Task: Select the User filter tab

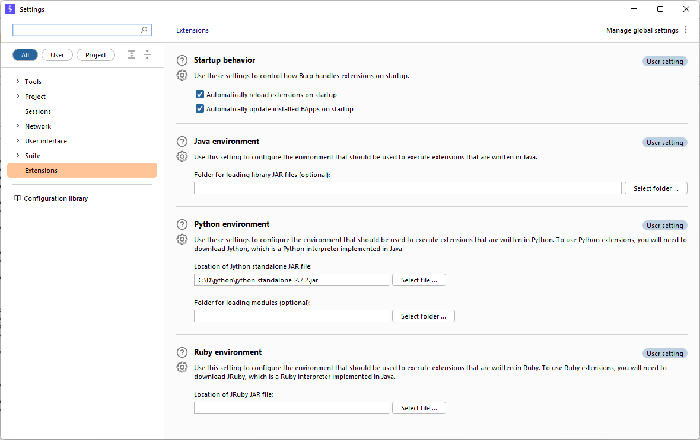Action: [x=57, y=55]
